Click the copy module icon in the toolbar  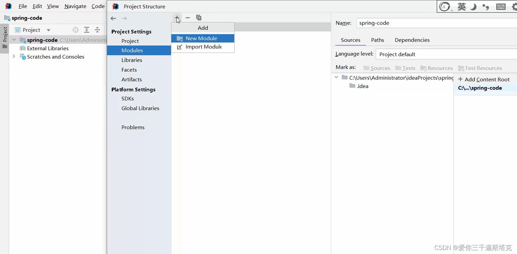(199, 18)
